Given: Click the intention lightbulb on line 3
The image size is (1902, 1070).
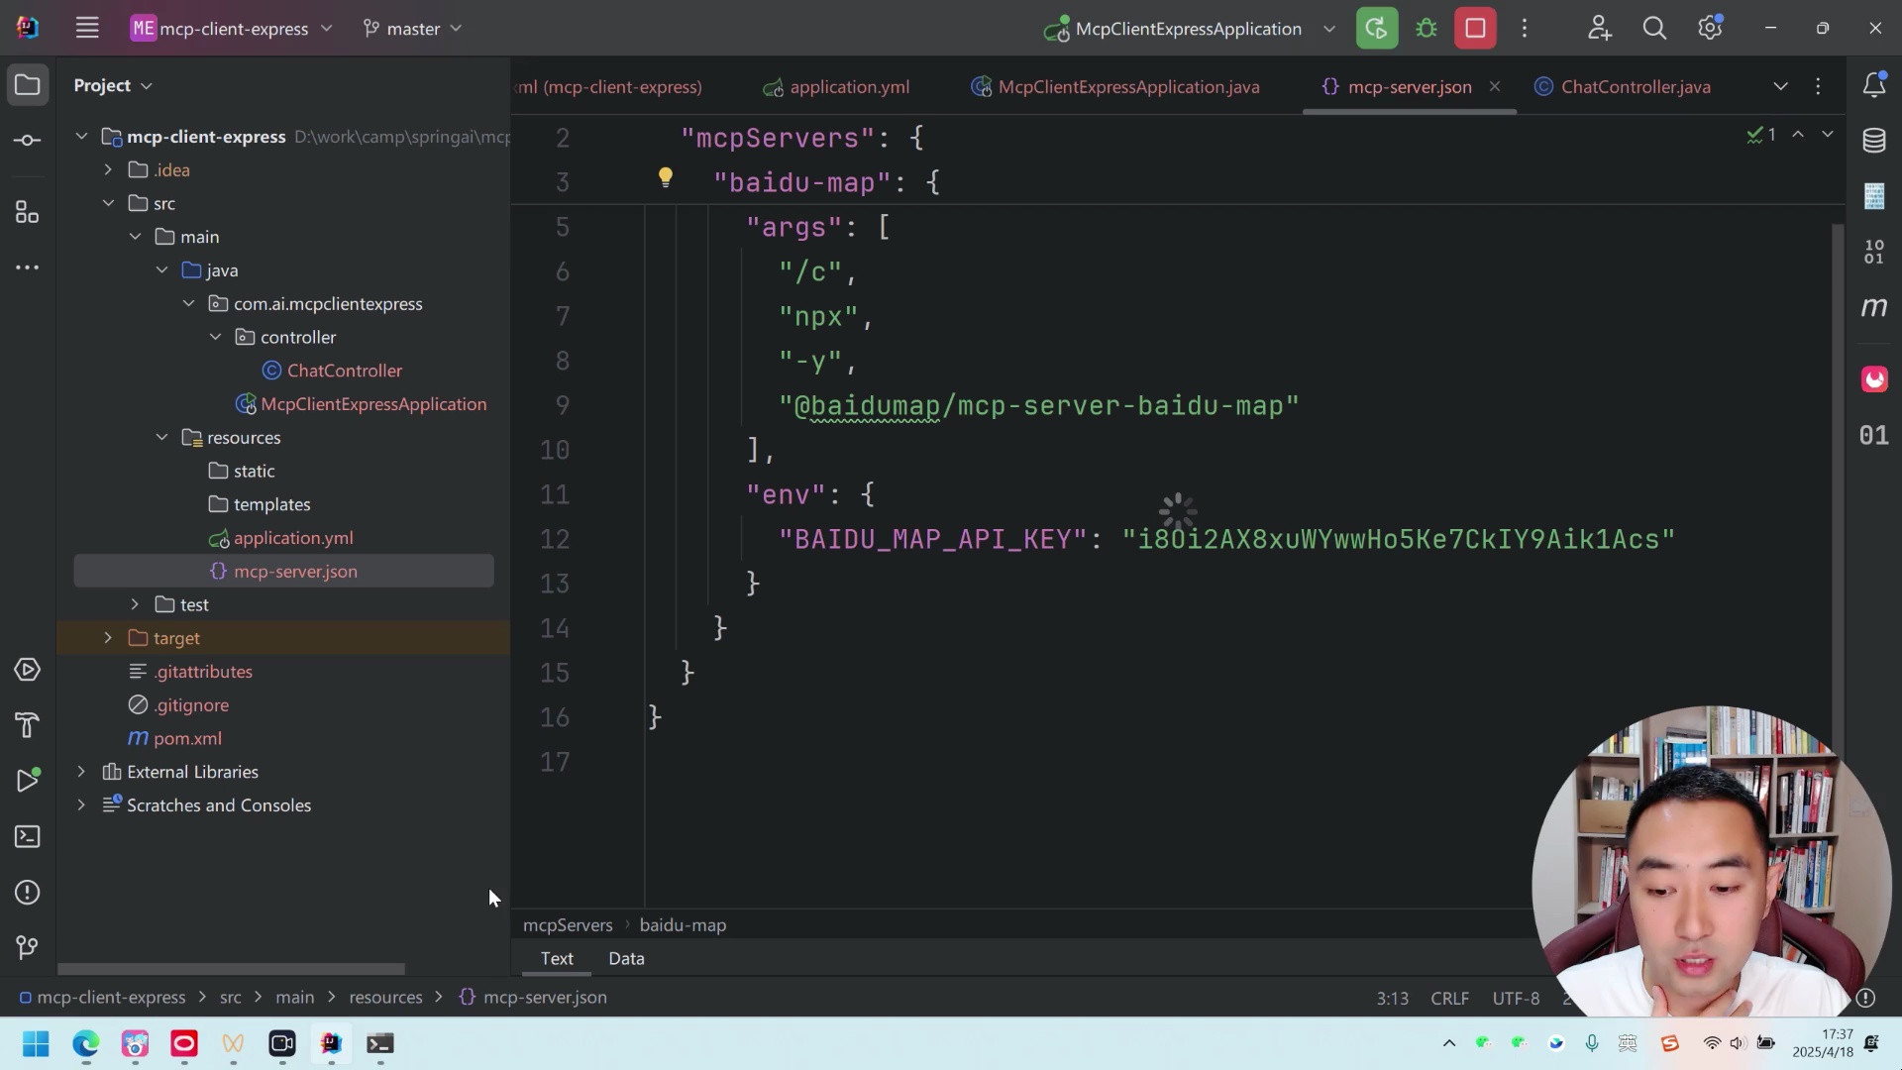Looking at the screenshot, I should (x=666, y=177).
